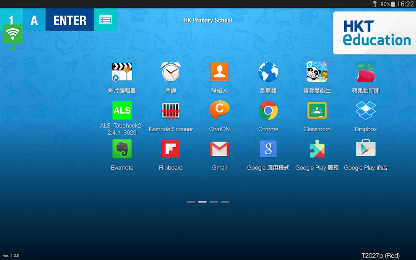416x260 pixels.
Task: Tap the green Wi-Fi status icon
Action: click(x=13, y=34)
